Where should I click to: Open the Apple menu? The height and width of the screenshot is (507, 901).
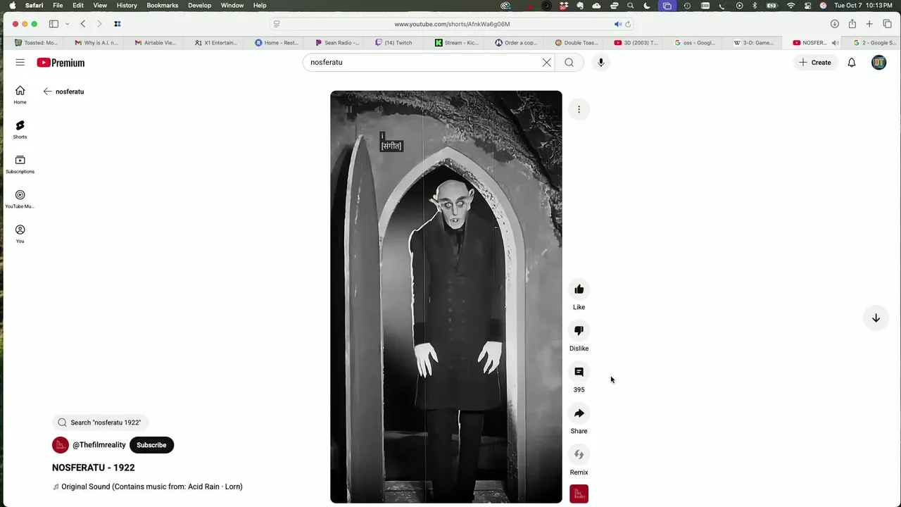tap(12, 6)
